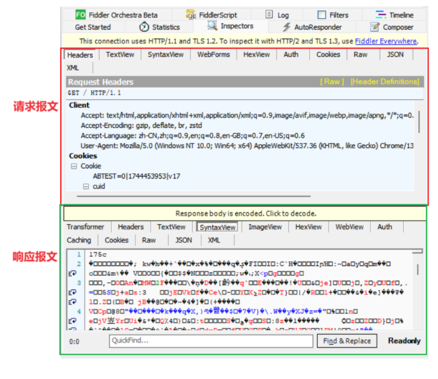The image size is (438, 379).
Task: Open the request Auth tab
Action: 291,55
